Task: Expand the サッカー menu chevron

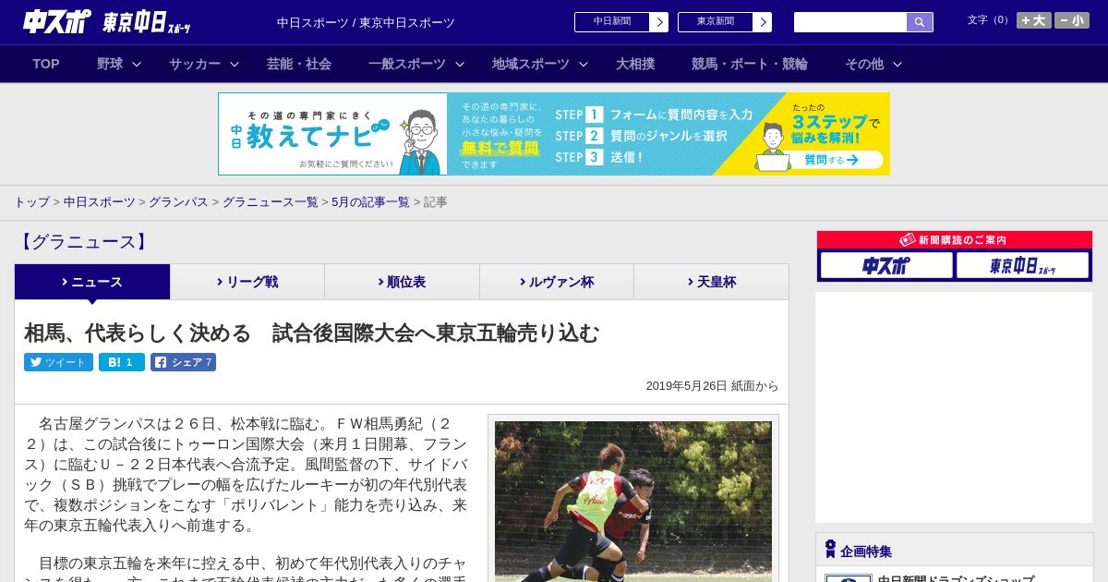Action: coord(235,65)
